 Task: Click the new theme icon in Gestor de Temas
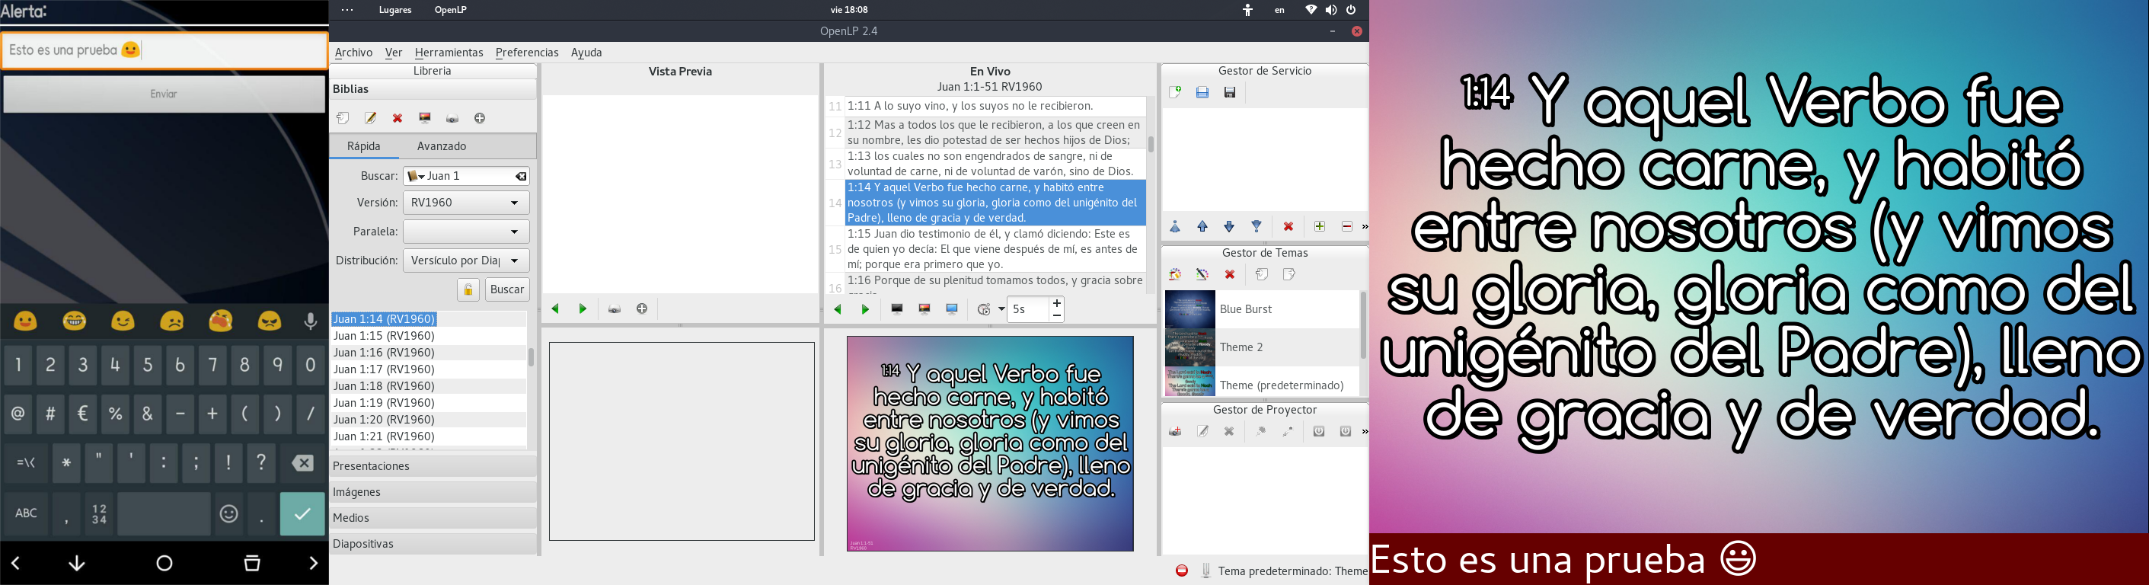(1174, 274)
